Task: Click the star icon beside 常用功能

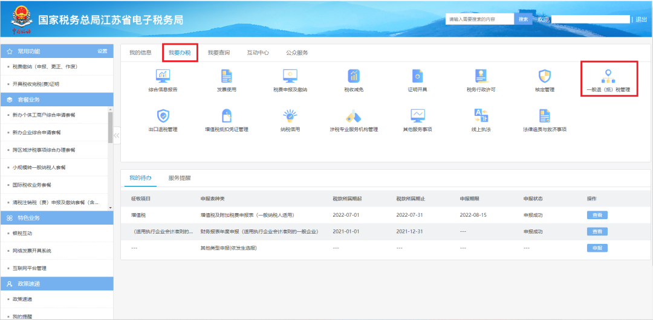Action: 10,51
